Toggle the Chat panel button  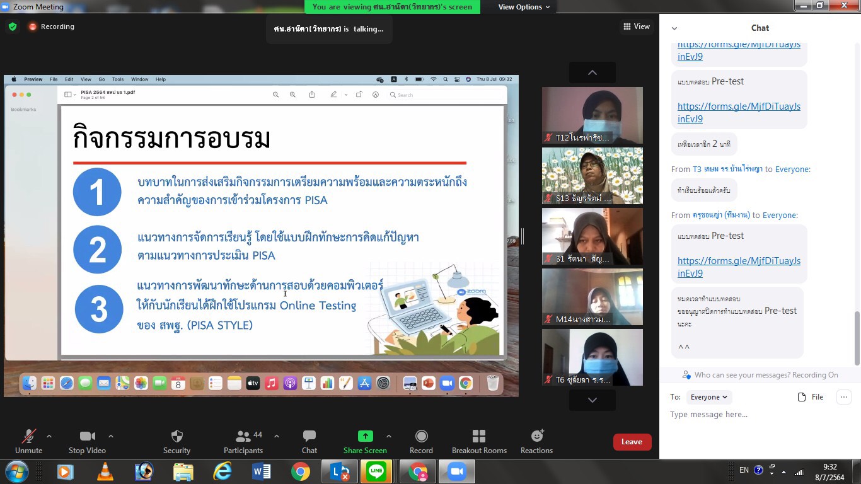point(309,437)
